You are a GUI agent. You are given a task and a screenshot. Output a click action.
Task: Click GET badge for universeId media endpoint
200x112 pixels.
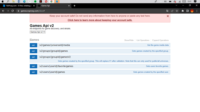(33, 45)
